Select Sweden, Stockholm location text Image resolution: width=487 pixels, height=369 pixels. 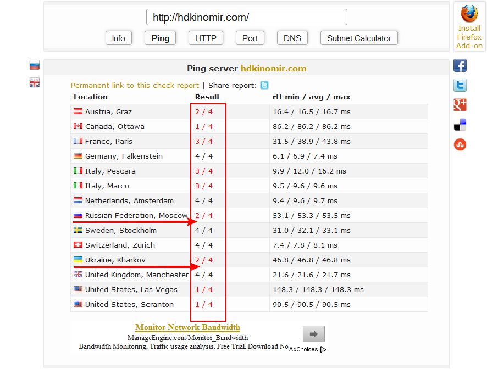(121, 231)
